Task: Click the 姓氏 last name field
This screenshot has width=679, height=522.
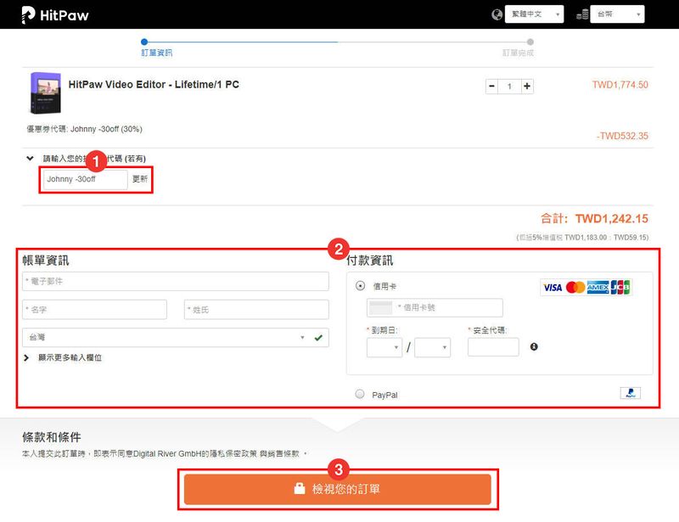Action: pyautogui.click(x=256, y=310)
